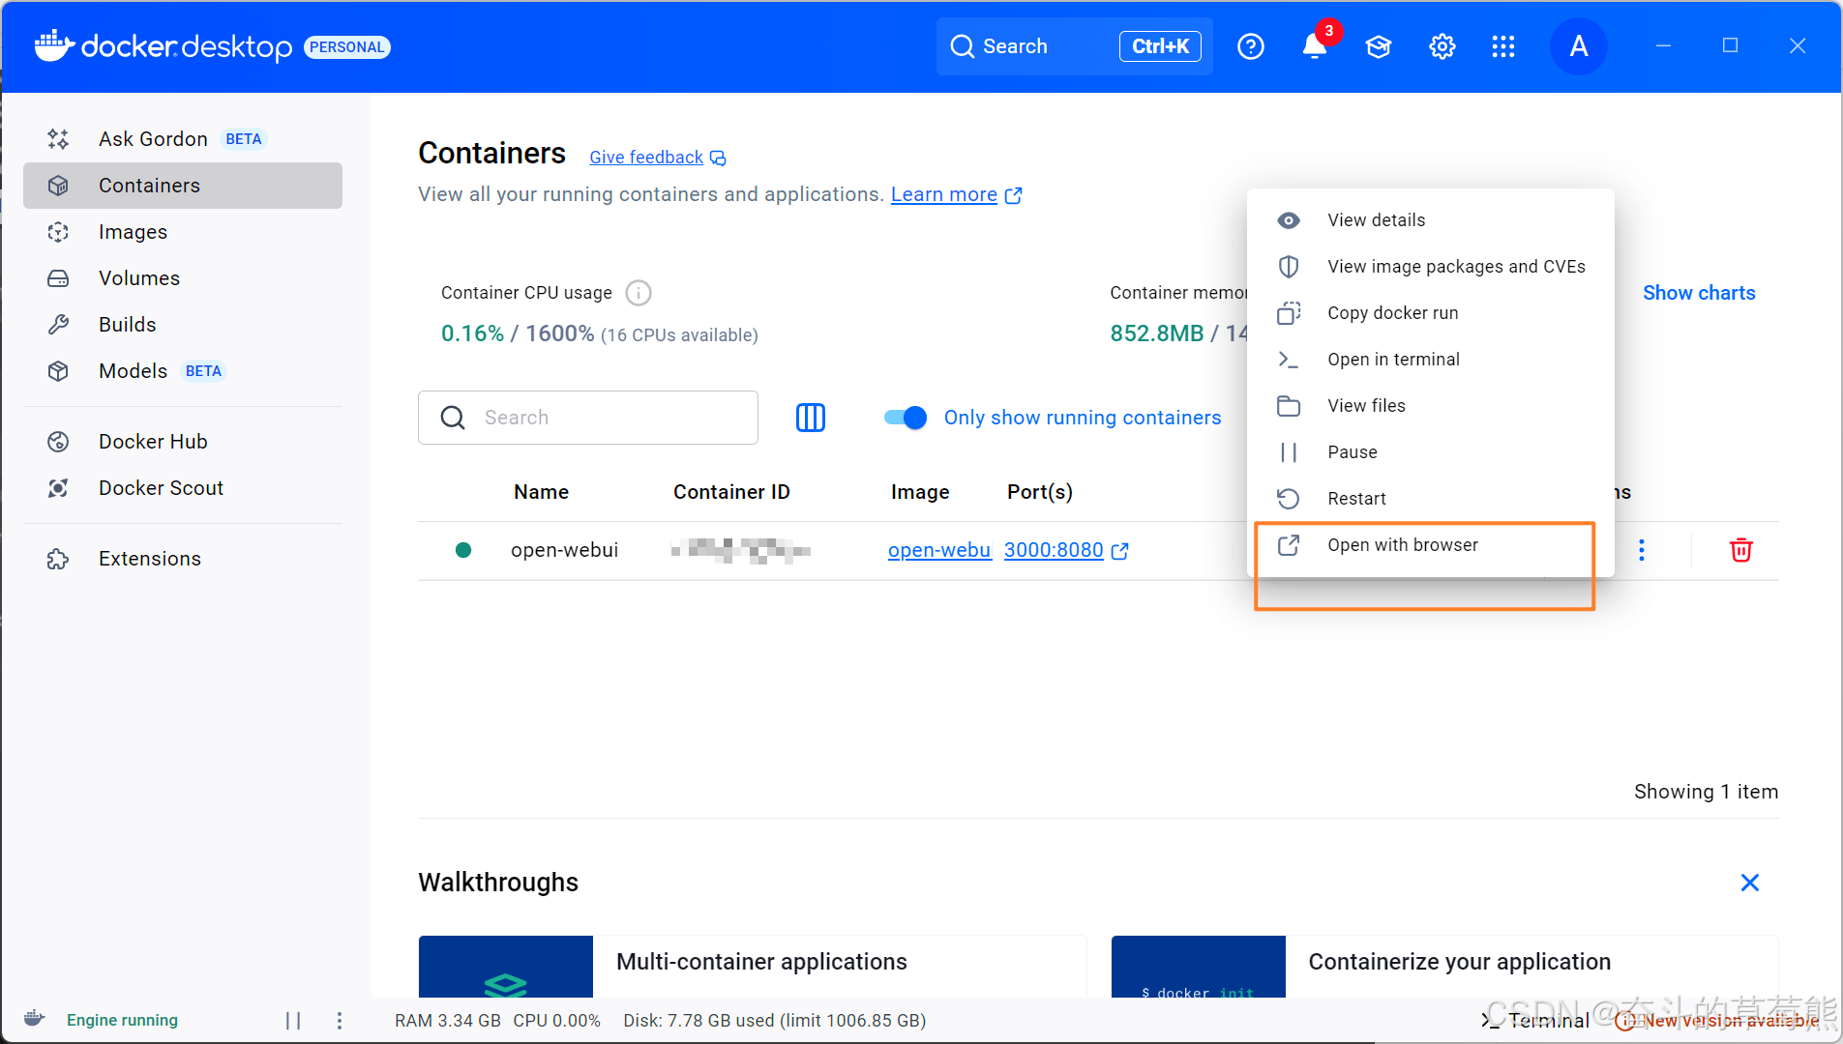Open the open-webui image link
This screenshot has width=1843, height=1044.
point(939,550)
